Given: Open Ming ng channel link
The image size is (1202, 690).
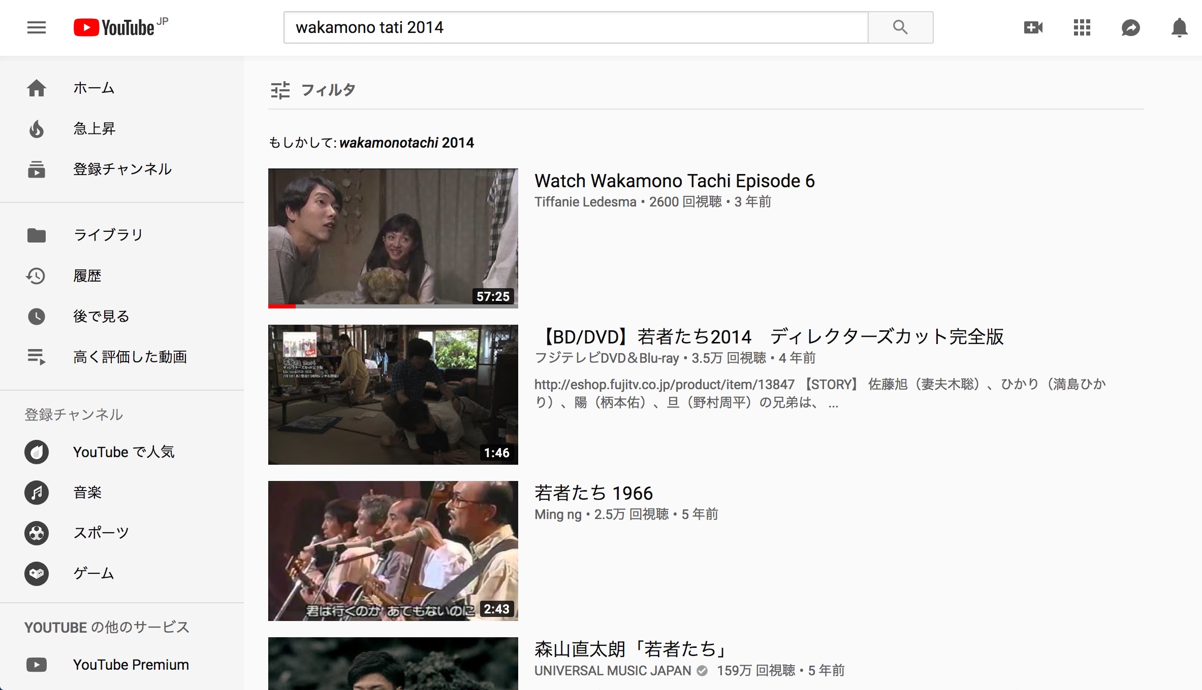Looking at the screenshot, I should point(558,514).
